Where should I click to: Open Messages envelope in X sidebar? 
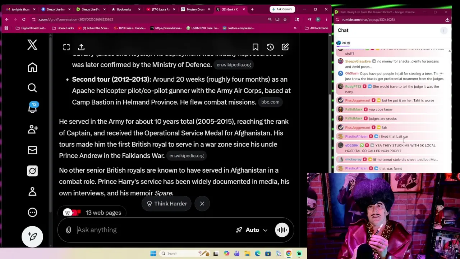[x=32, y=150]
